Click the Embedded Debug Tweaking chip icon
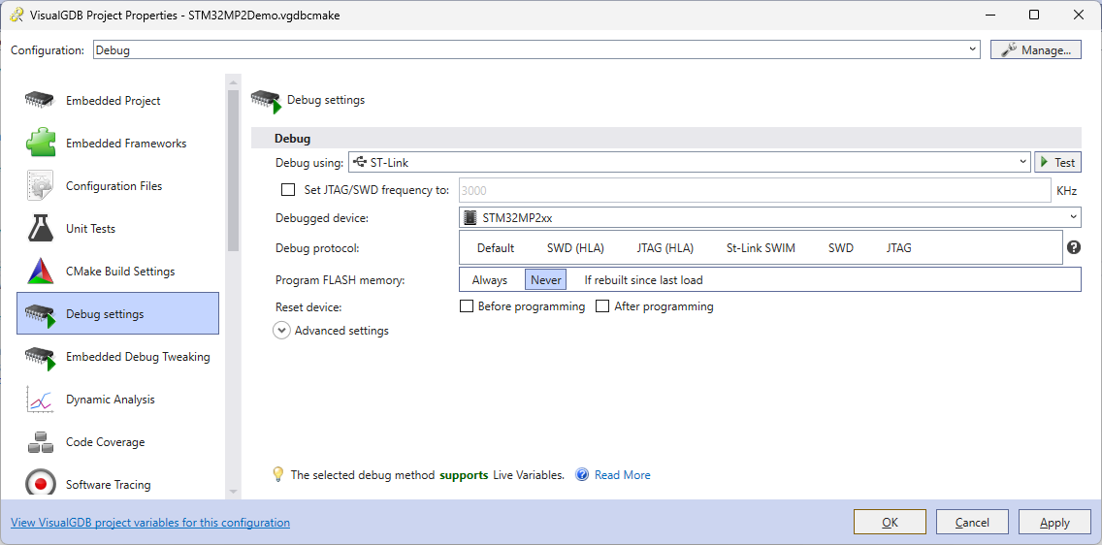This screenshot has height=545, width=1102. [x=41, y=358]
